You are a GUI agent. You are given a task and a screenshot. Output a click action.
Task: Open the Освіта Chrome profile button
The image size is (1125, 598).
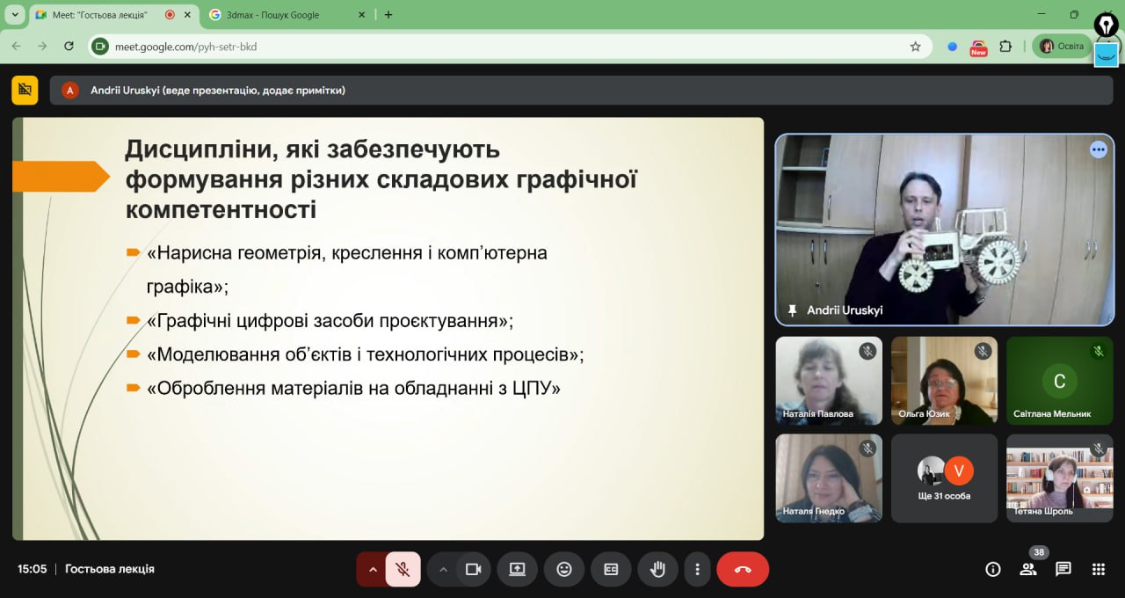pyautogui.click(x=1062, y=47)
